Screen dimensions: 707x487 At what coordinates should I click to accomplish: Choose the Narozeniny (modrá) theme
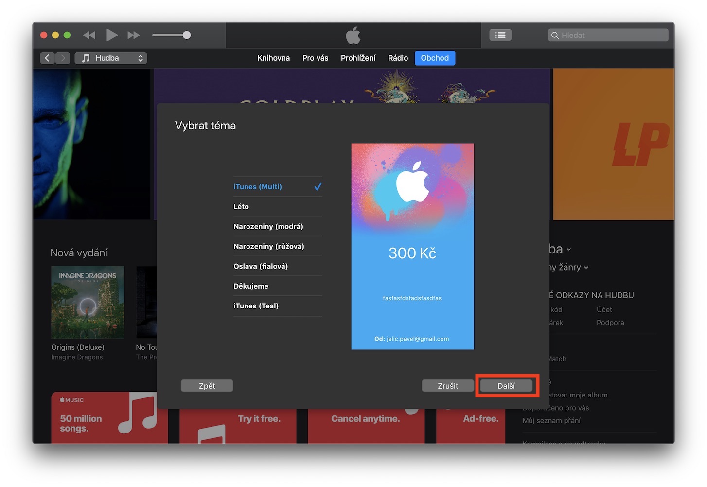click(x=278, y=227)
